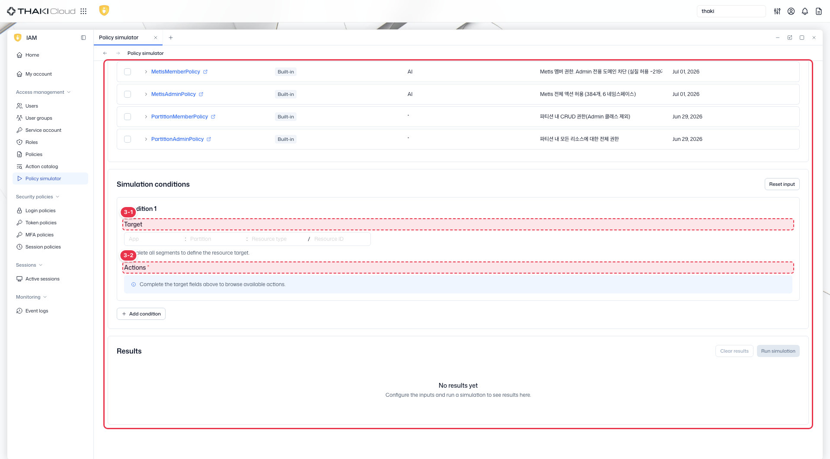The image size is (830, 459).
Task: Click the App segment of target field
Action: (155, 239)
